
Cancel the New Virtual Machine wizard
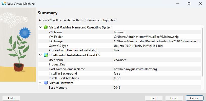coord(195,98)
